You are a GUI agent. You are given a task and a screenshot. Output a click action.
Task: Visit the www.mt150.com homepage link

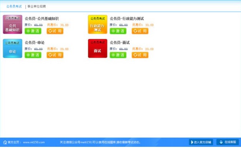click(34, 142)
